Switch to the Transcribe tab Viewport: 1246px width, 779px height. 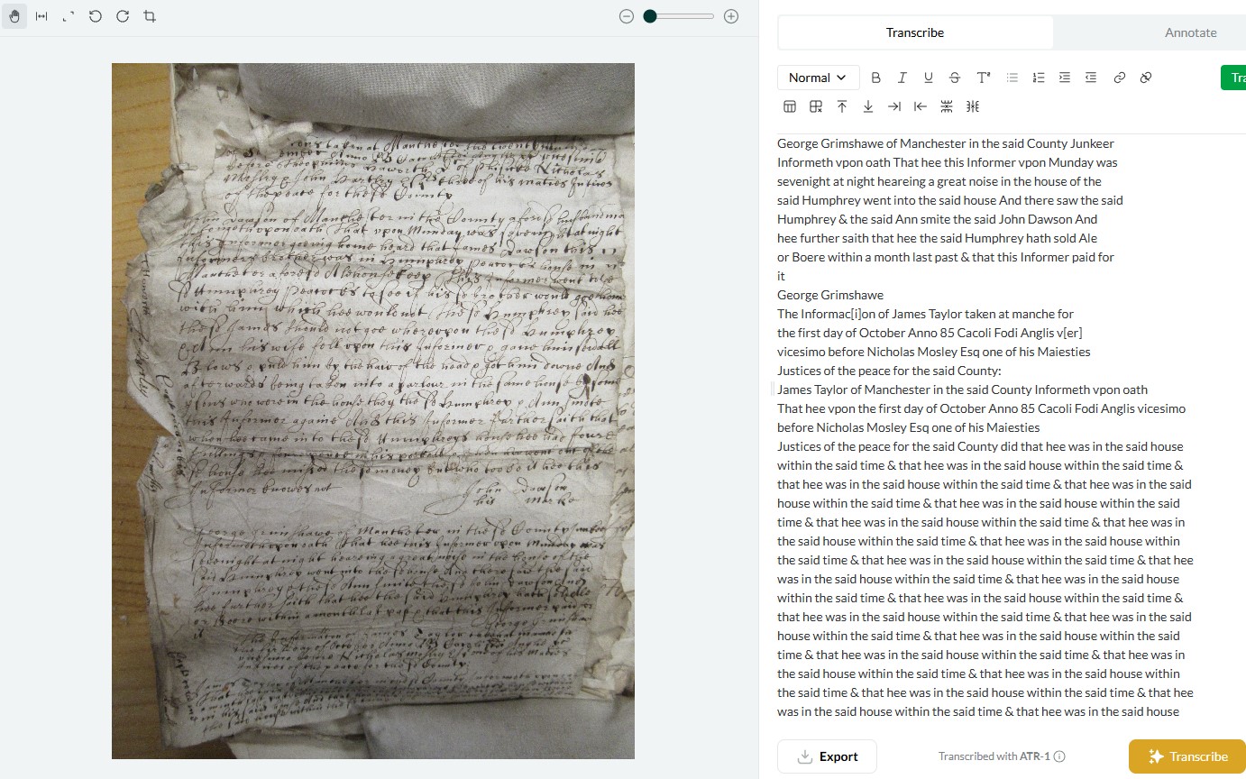(914, 32)
